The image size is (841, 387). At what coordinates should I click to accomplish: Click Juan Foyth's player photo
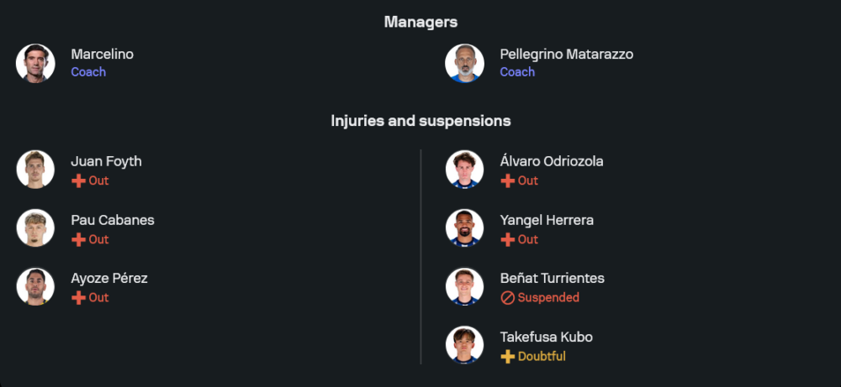click(x=35, y=170)
